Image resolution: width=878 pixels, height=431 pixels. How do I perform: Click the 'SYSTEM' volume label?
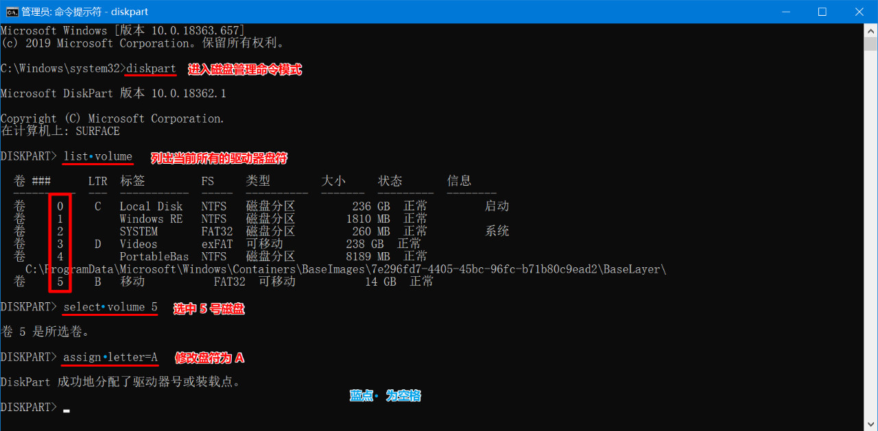(x=139, y=232)
